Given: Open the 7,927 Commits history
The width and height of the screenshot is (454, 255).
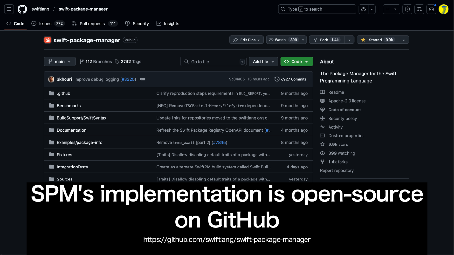Looking at the screenshot, I should click(290, 79).
